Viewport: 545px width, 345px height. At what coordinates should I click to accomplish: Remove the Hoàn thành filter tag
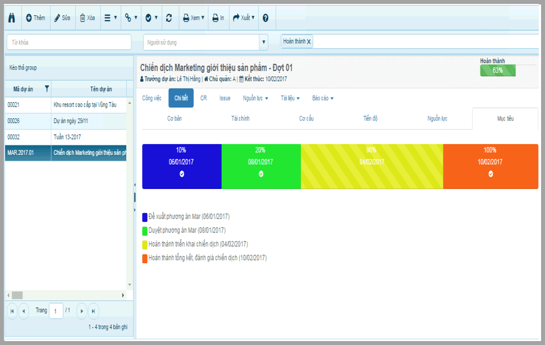[309, 42]
